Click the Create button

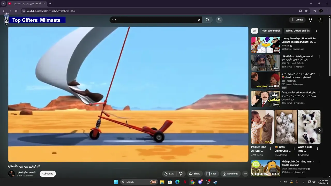click(x=297, y=20)
